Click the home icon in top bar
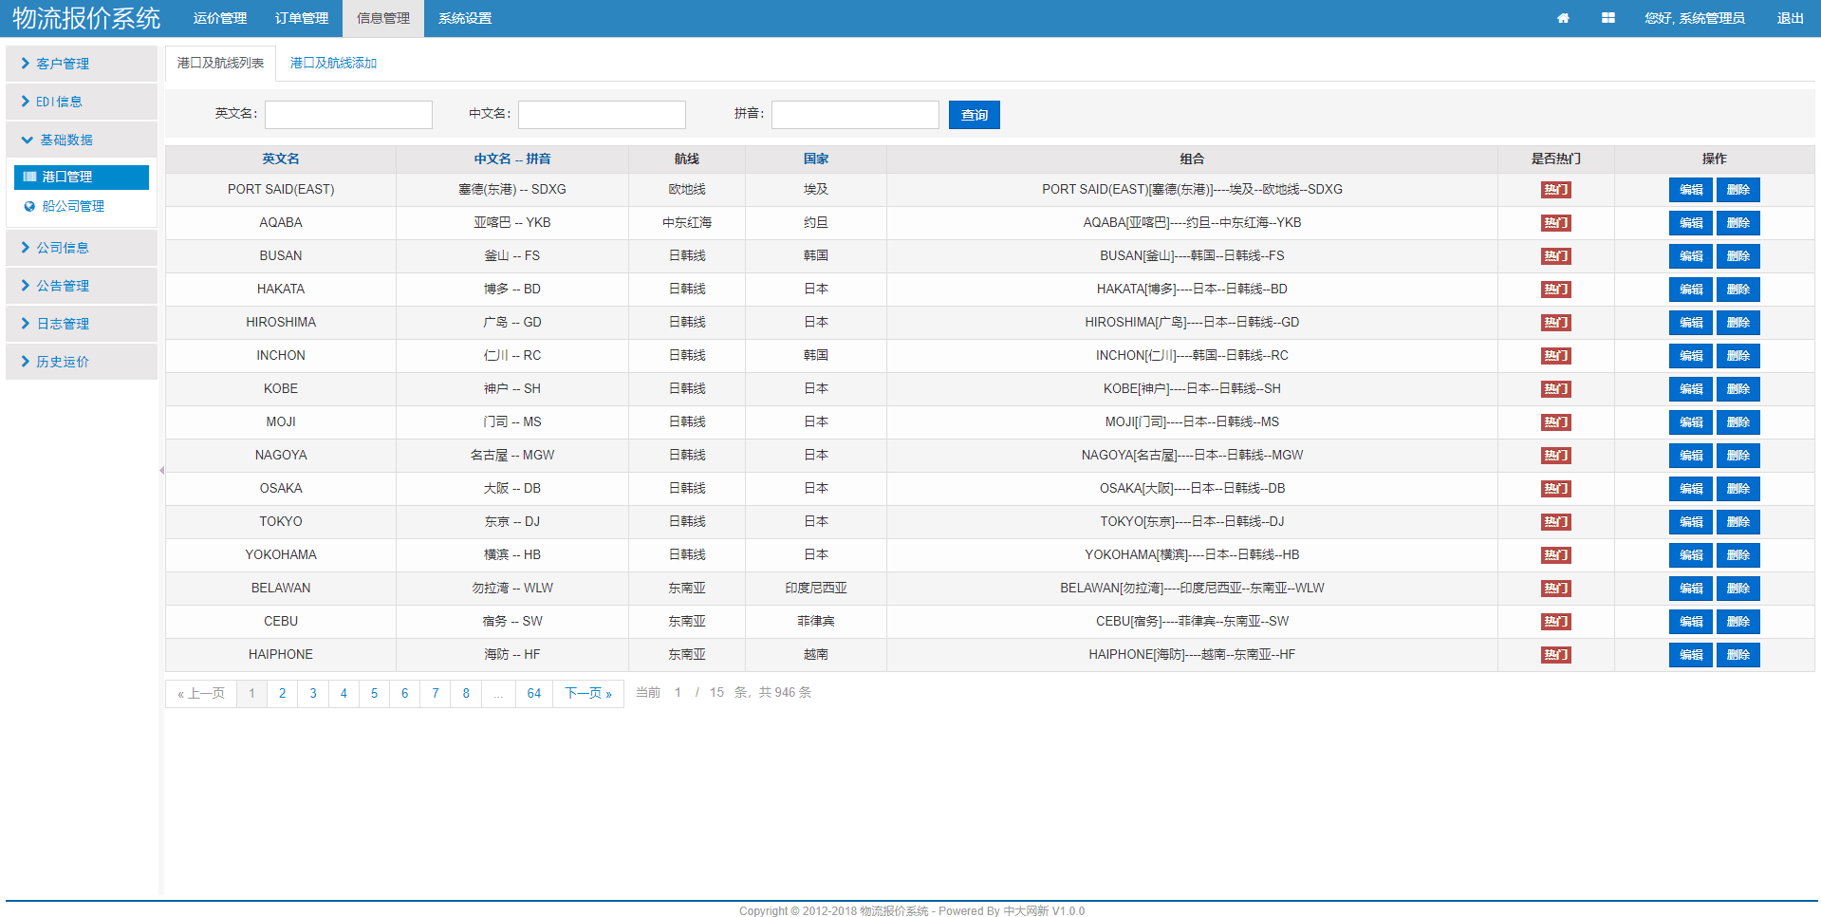1821x917 pixels. [1563, 18]
